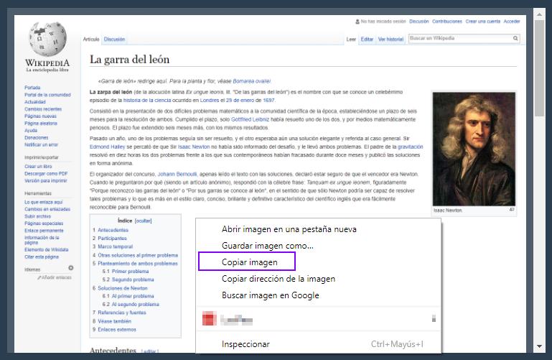
Task: Click the scrollbar down arrow
Action: click(x=539, y=346)
